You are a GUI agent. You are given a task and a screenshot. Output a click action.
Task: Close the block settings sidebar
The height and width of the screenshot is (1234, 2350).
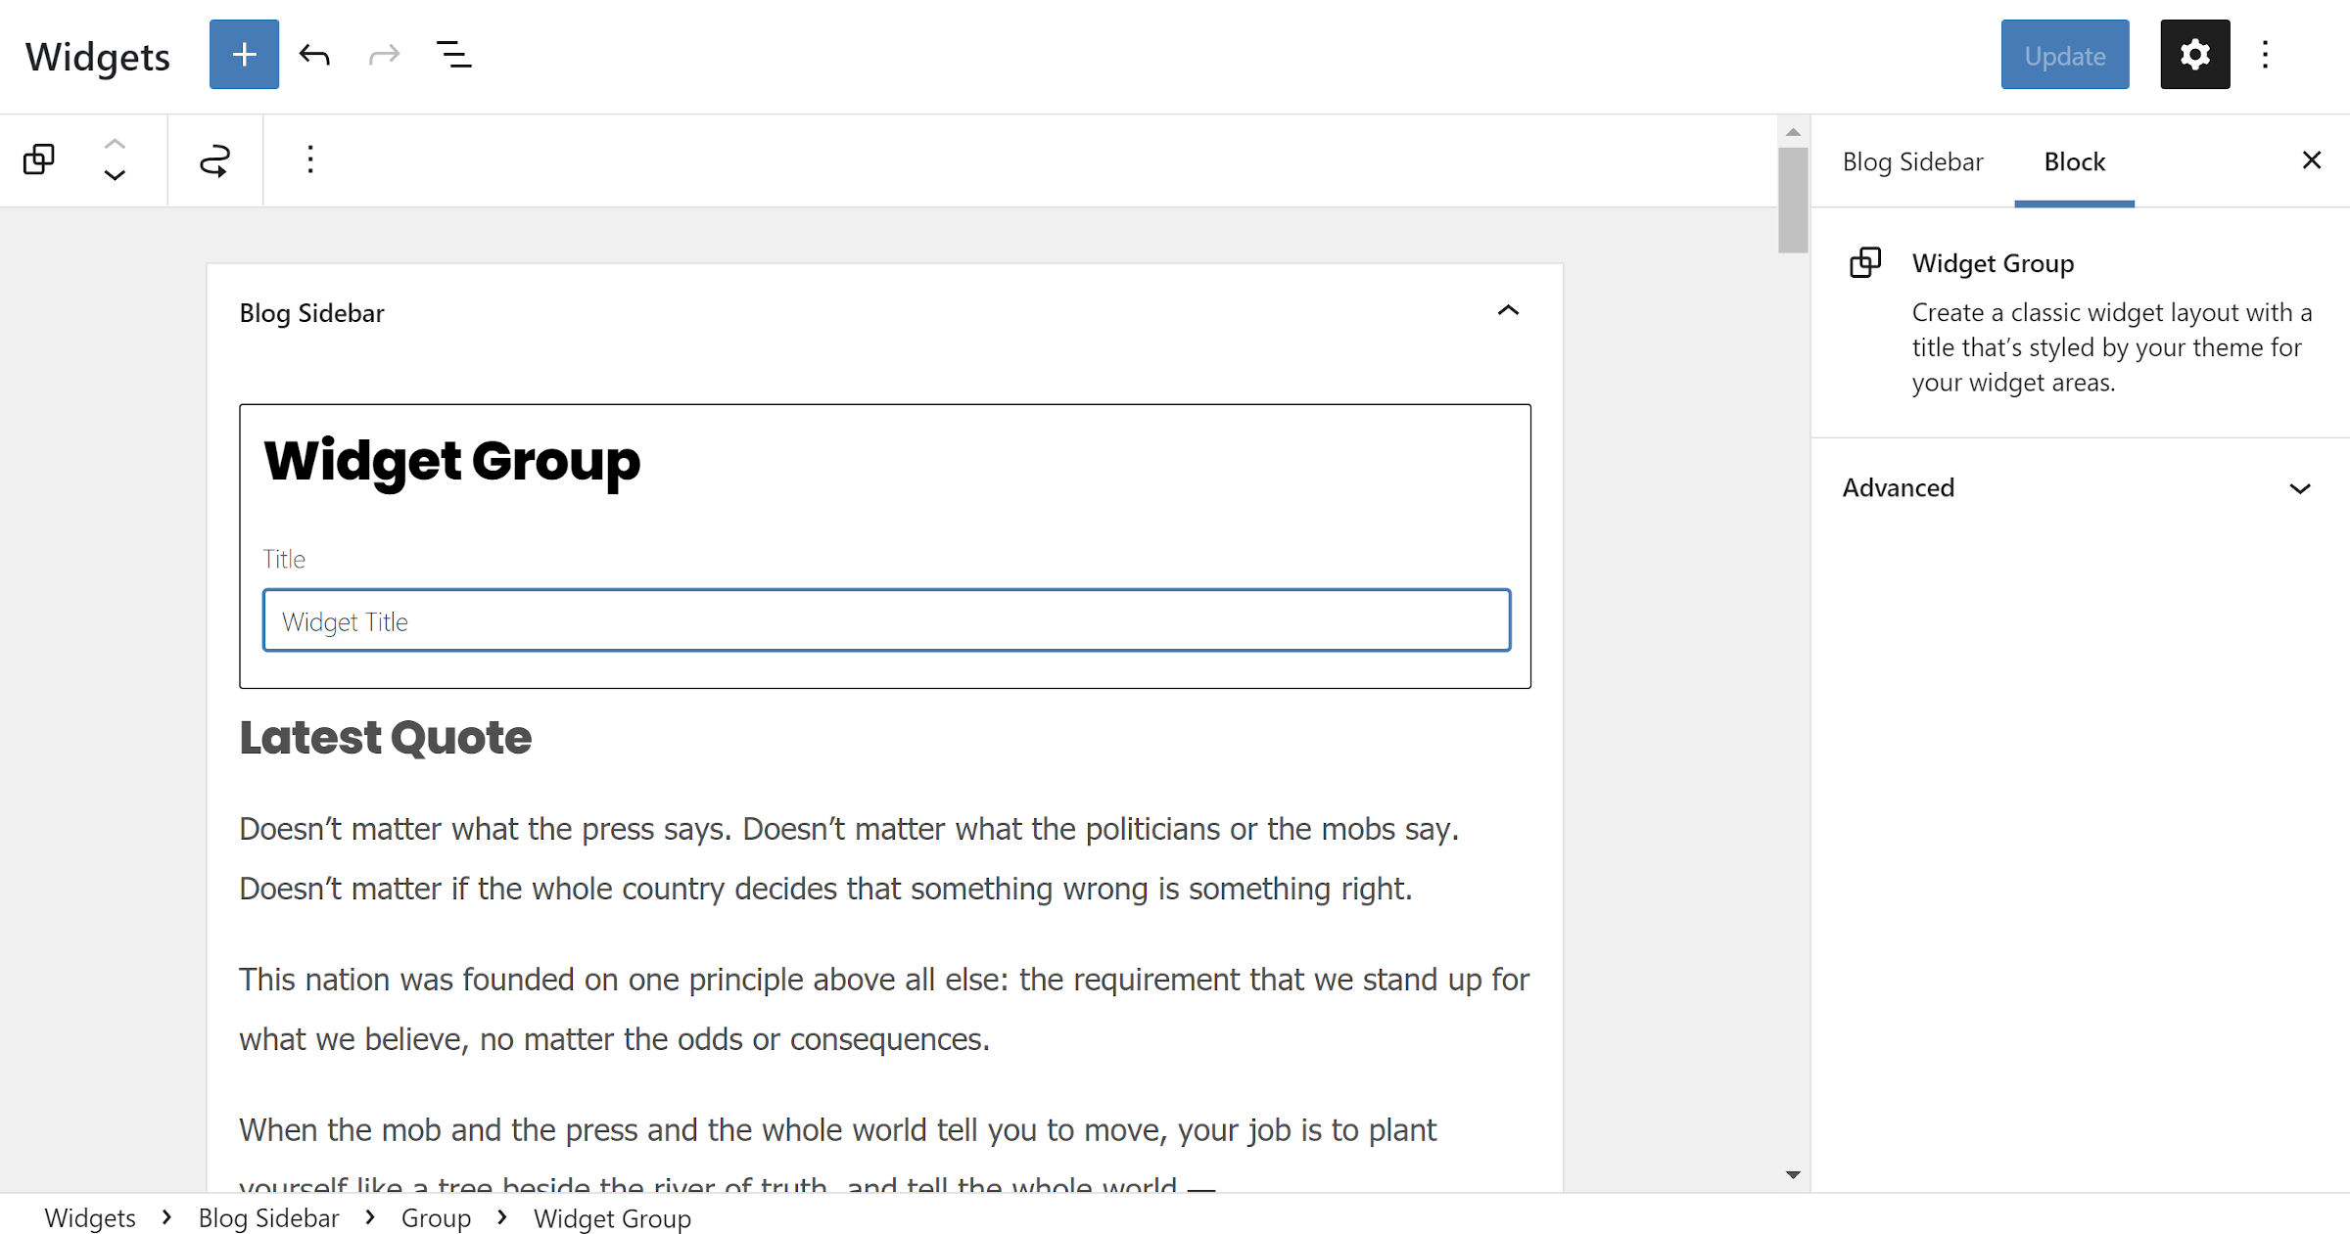[2312, 160]
